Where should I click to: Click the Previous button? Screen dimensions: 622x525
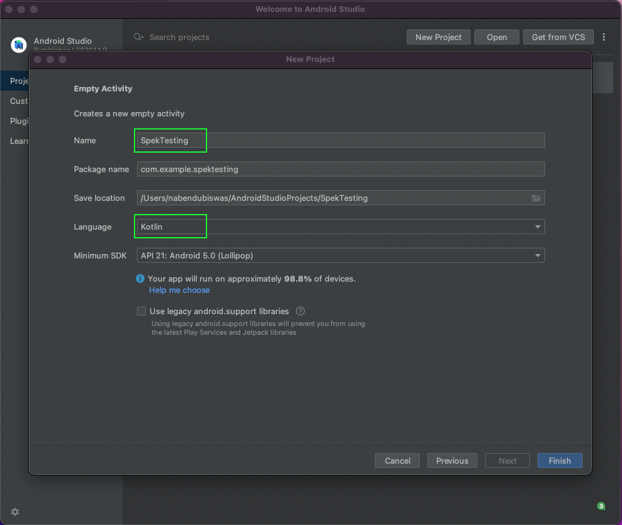tap(452, 461)
